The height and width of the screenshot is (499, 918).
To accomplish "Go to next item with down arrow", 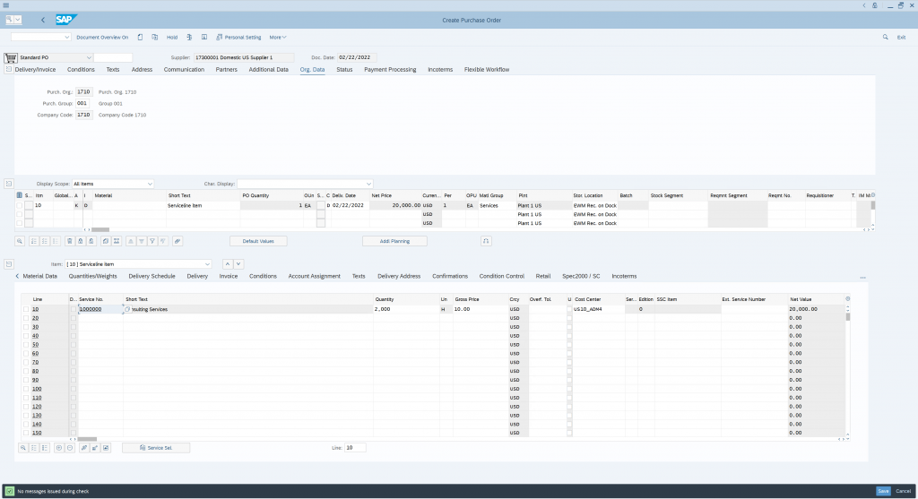I will click(x=238, y=263).
